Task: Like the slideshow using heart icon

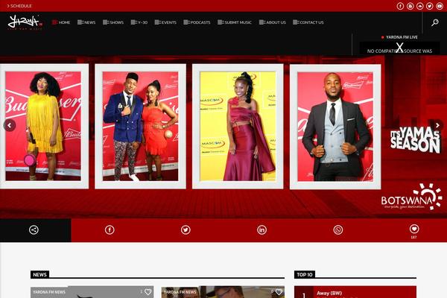Action: click(x=414, y=229)
